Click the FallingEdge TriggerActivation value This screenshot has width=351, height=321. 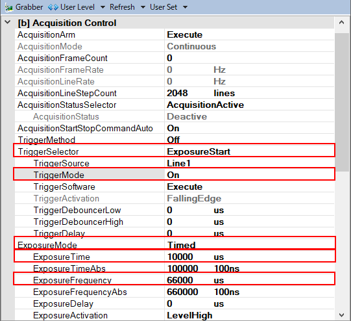pyautogui.click(x=194, y=198)
